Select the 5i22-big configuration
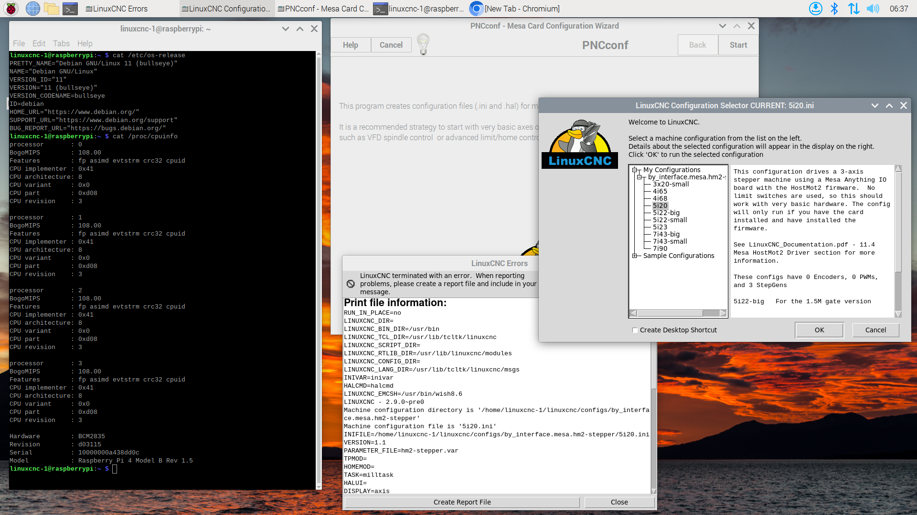Image resolution: width=917 pixels, height=515 pixels. pos(666,213)
